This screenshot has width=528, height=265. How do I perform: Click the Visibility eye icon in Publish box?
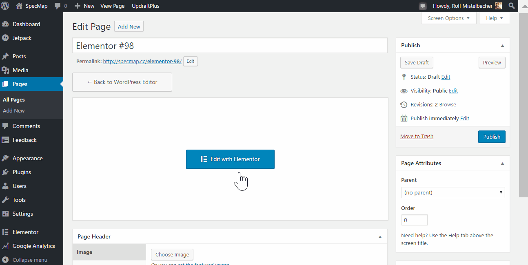[x=404, y=91]
